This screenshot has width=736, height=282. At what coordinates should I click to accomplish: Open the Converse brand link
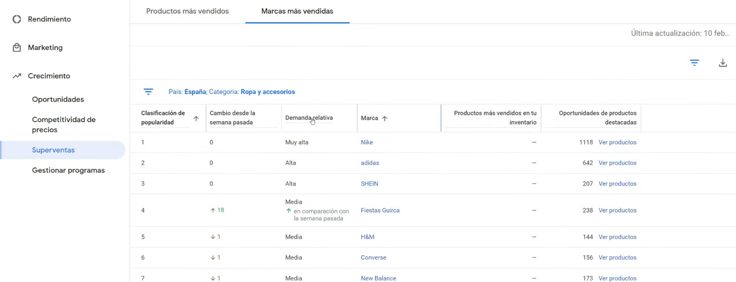click(x=374, y=257)
